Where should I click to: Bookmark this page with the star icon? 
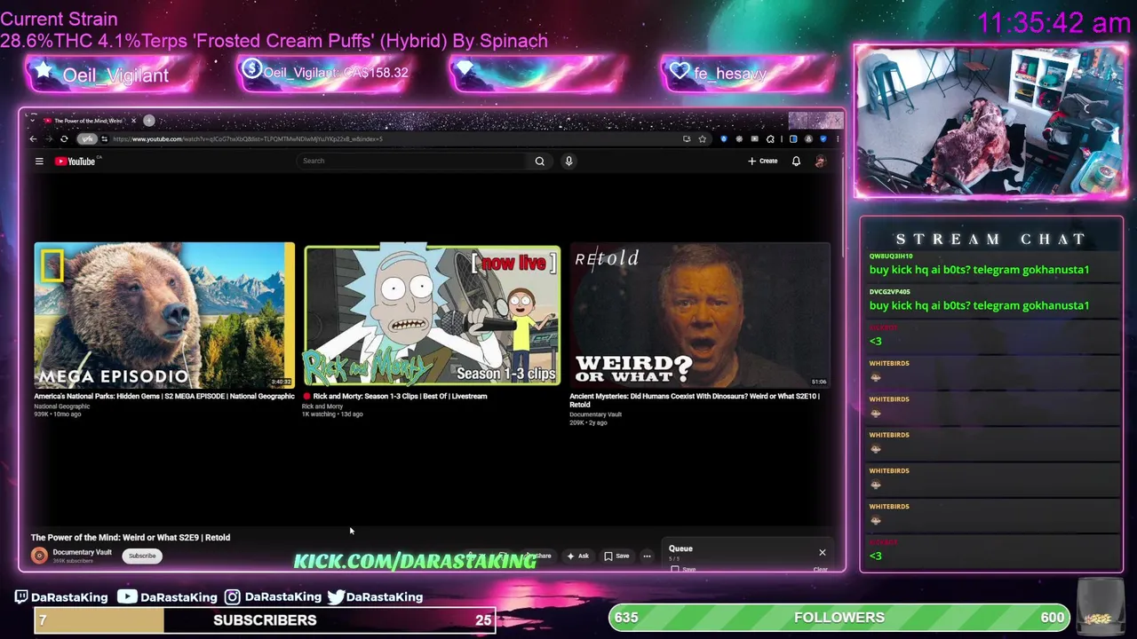(702, 138)
